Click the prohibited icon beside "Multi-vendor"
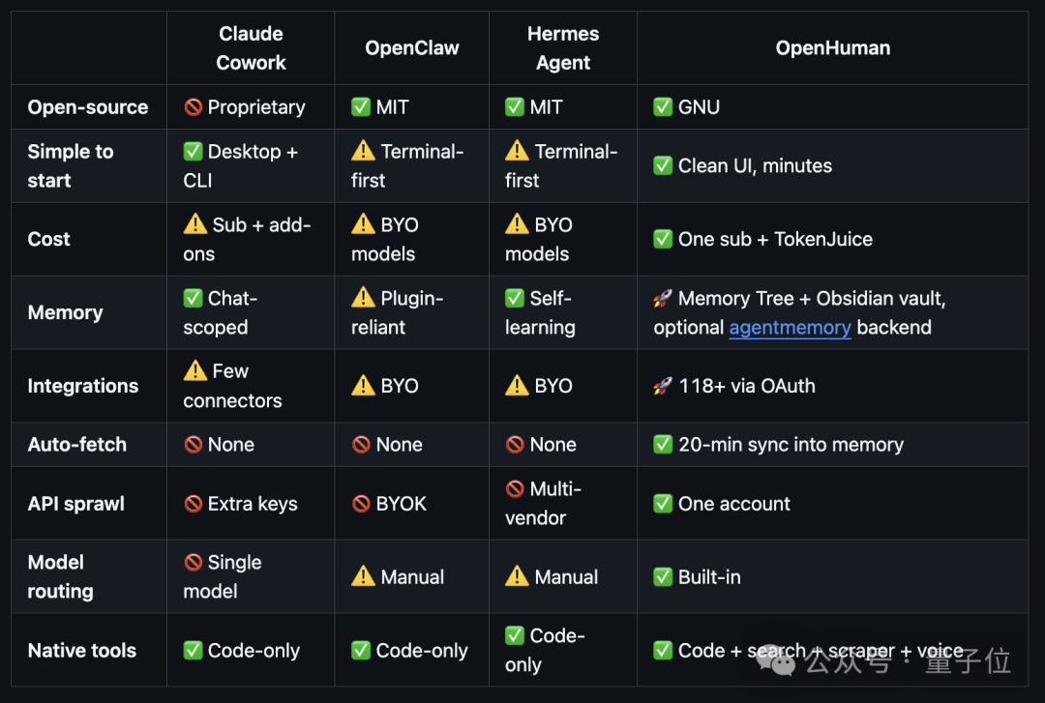Viewport: 1045px width, 703px height. [x=515, y=489]
